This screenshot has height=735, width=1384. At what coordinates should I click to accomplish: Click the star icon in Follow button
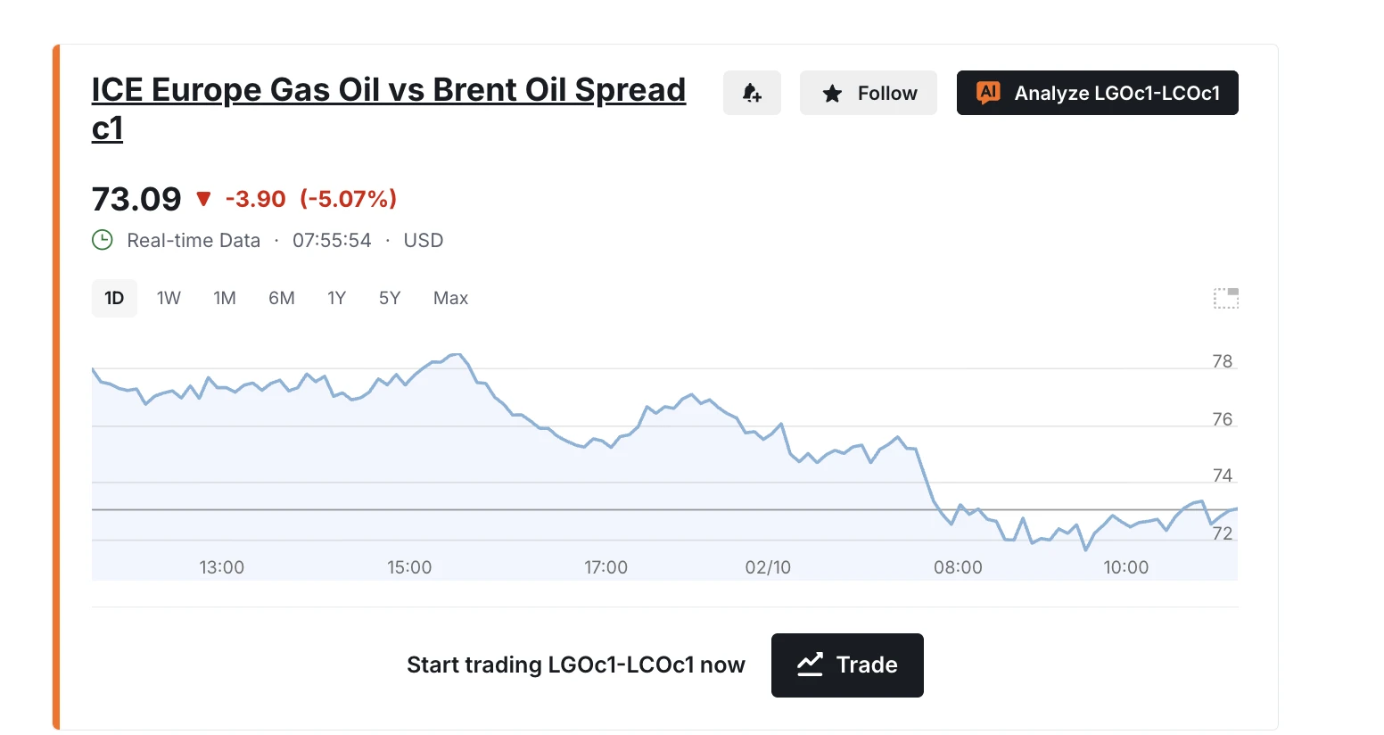click(x=832, y=94)
